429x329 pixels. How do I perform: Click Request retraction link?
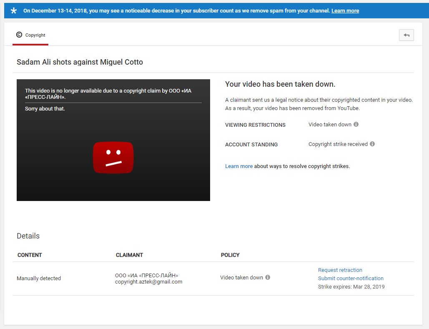(340, 270)
